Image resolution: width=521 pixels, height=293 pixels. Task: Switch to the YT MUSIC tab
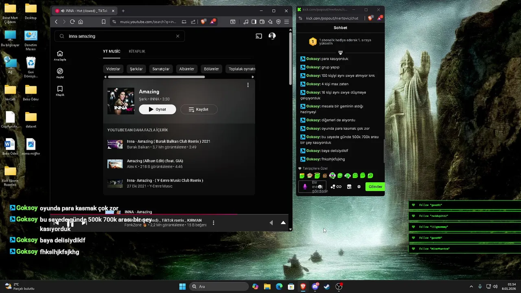112,51
